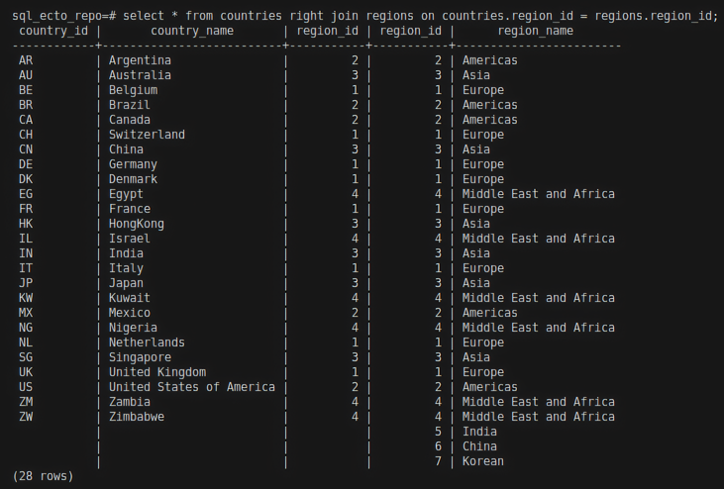Click United States of America entry
Image resolution: width=724 pixels, height=489 pixels.
pyautogui.click(x=191, y=387)
